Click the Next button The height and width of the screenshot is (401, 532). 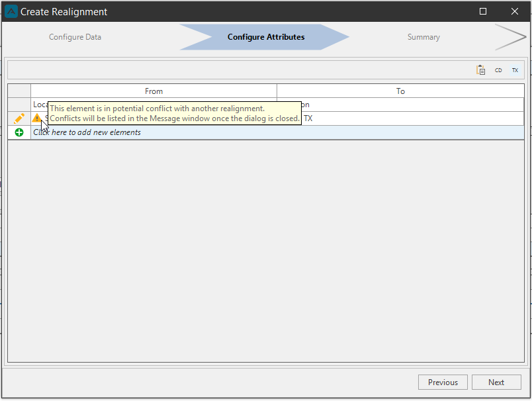click(x=496, y=382)
